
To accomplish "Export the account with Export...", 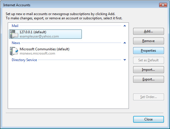I will [148, 79].
